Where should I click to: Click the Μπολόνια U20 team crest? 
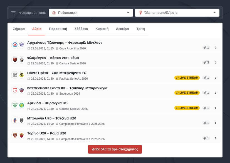(15, 120)
